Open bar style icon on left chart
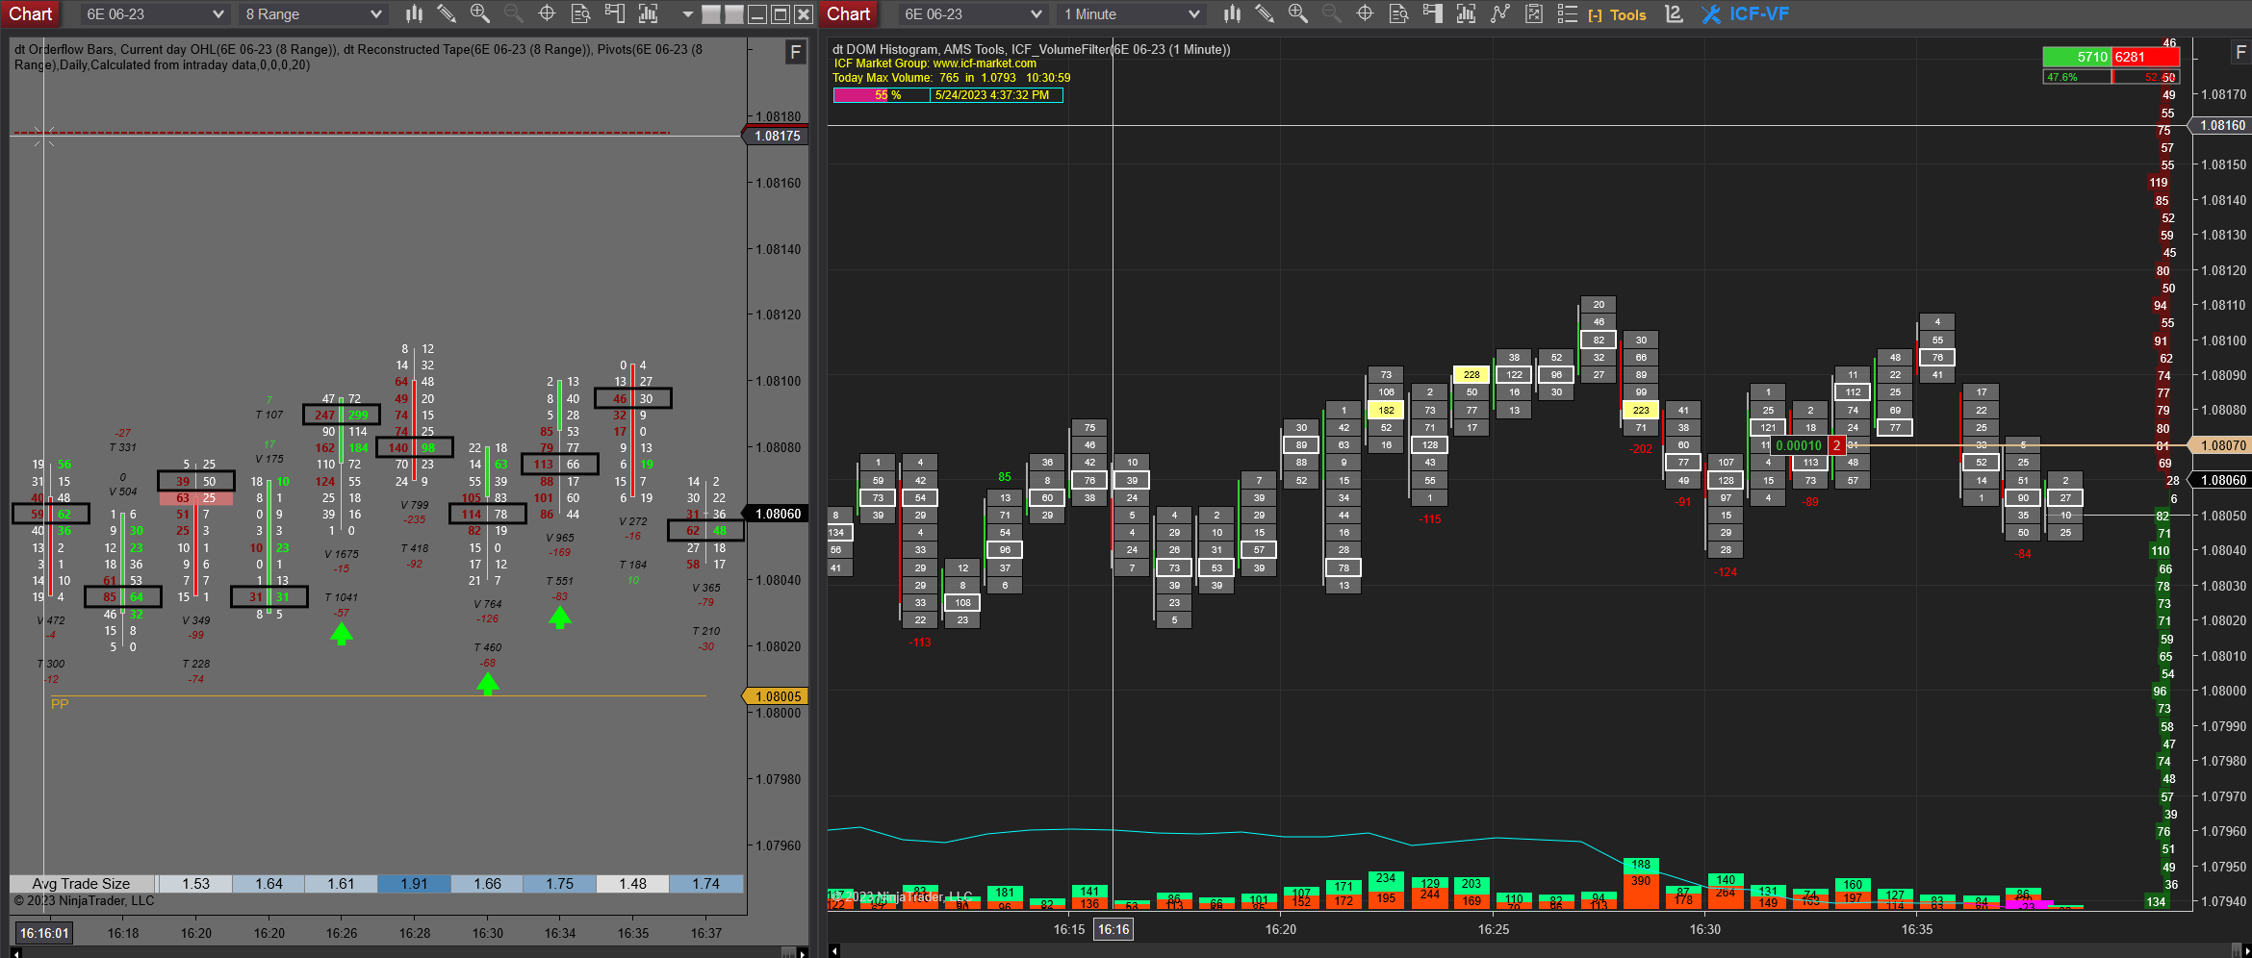 click(414, 13)
